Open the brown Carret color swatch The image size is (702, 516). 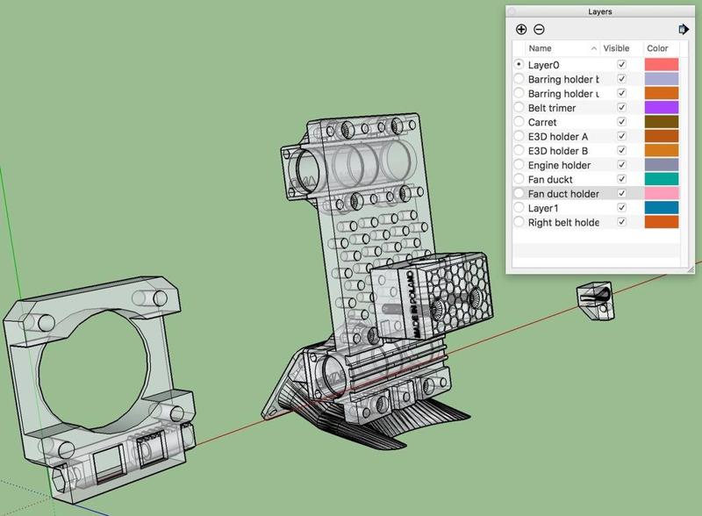[x=662, y=122]
